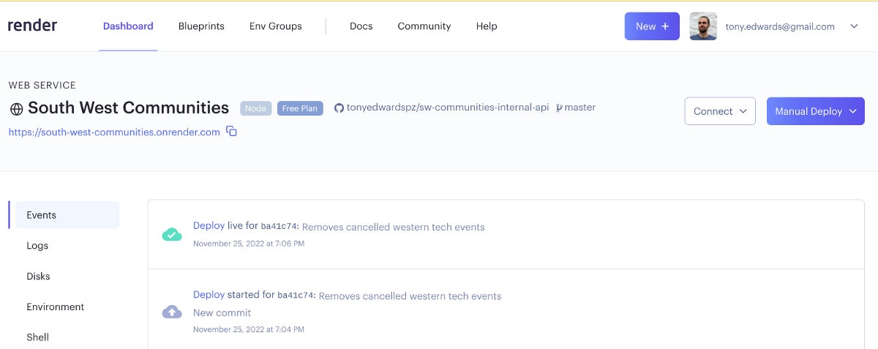Open the Manual Deploy dropdown
The width and height of the screenshot is (878, 349).
[x=815, y=111]
